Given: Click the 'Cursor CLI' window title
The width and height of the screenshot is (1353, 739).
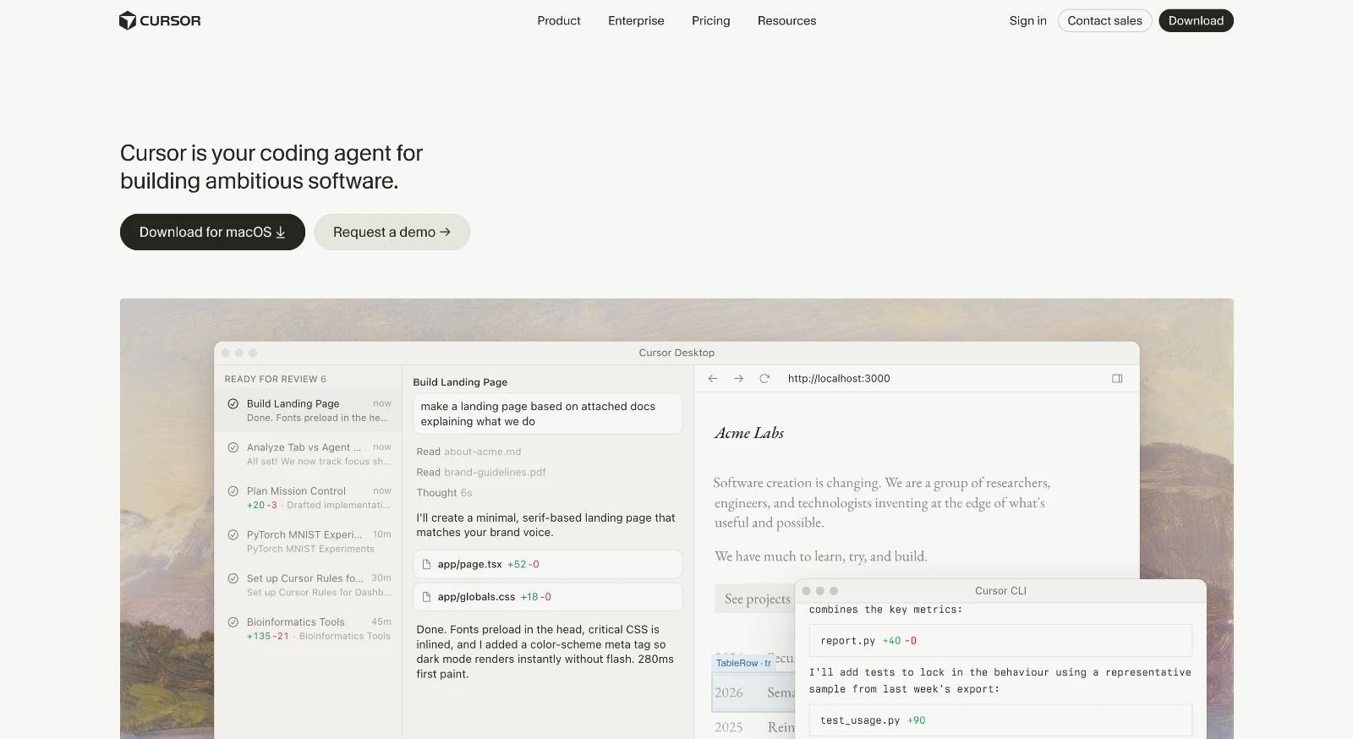Looking at the screenshot, I should [x=1000, y=591].
